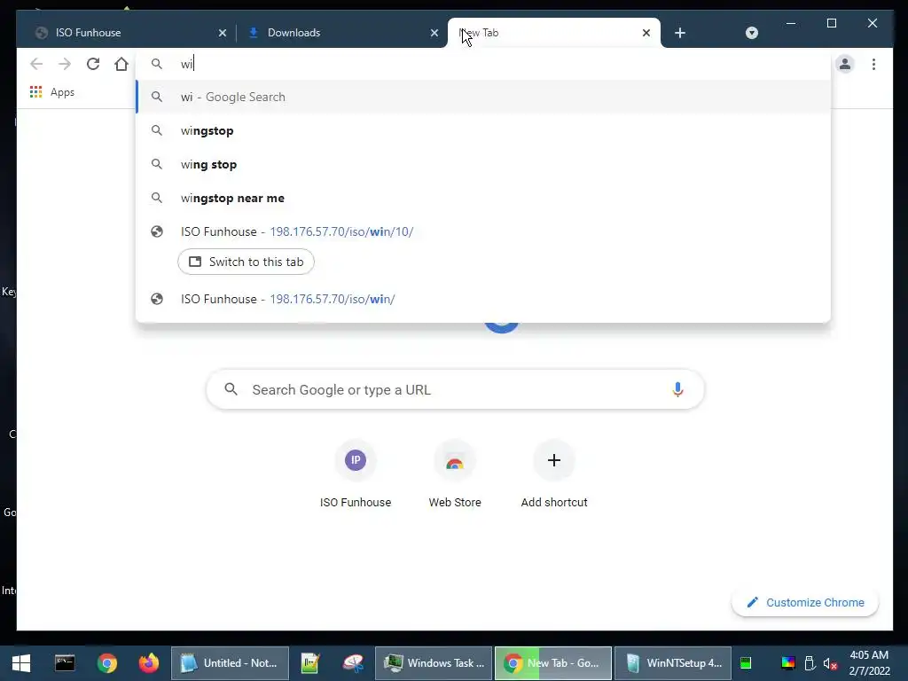Open Customize Chrome
Image resolution: width=908 pixels, height=681 pixels.
click(x=805, y=603)
